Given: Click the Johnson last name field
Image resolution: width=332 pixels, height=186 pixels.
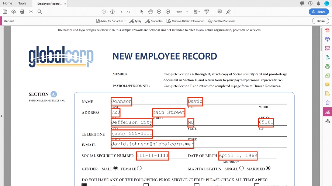Looking at the screenshot, I should [121, 101].
